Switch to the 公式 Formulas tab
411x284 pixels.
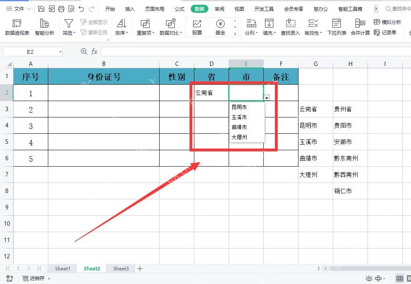180,9
